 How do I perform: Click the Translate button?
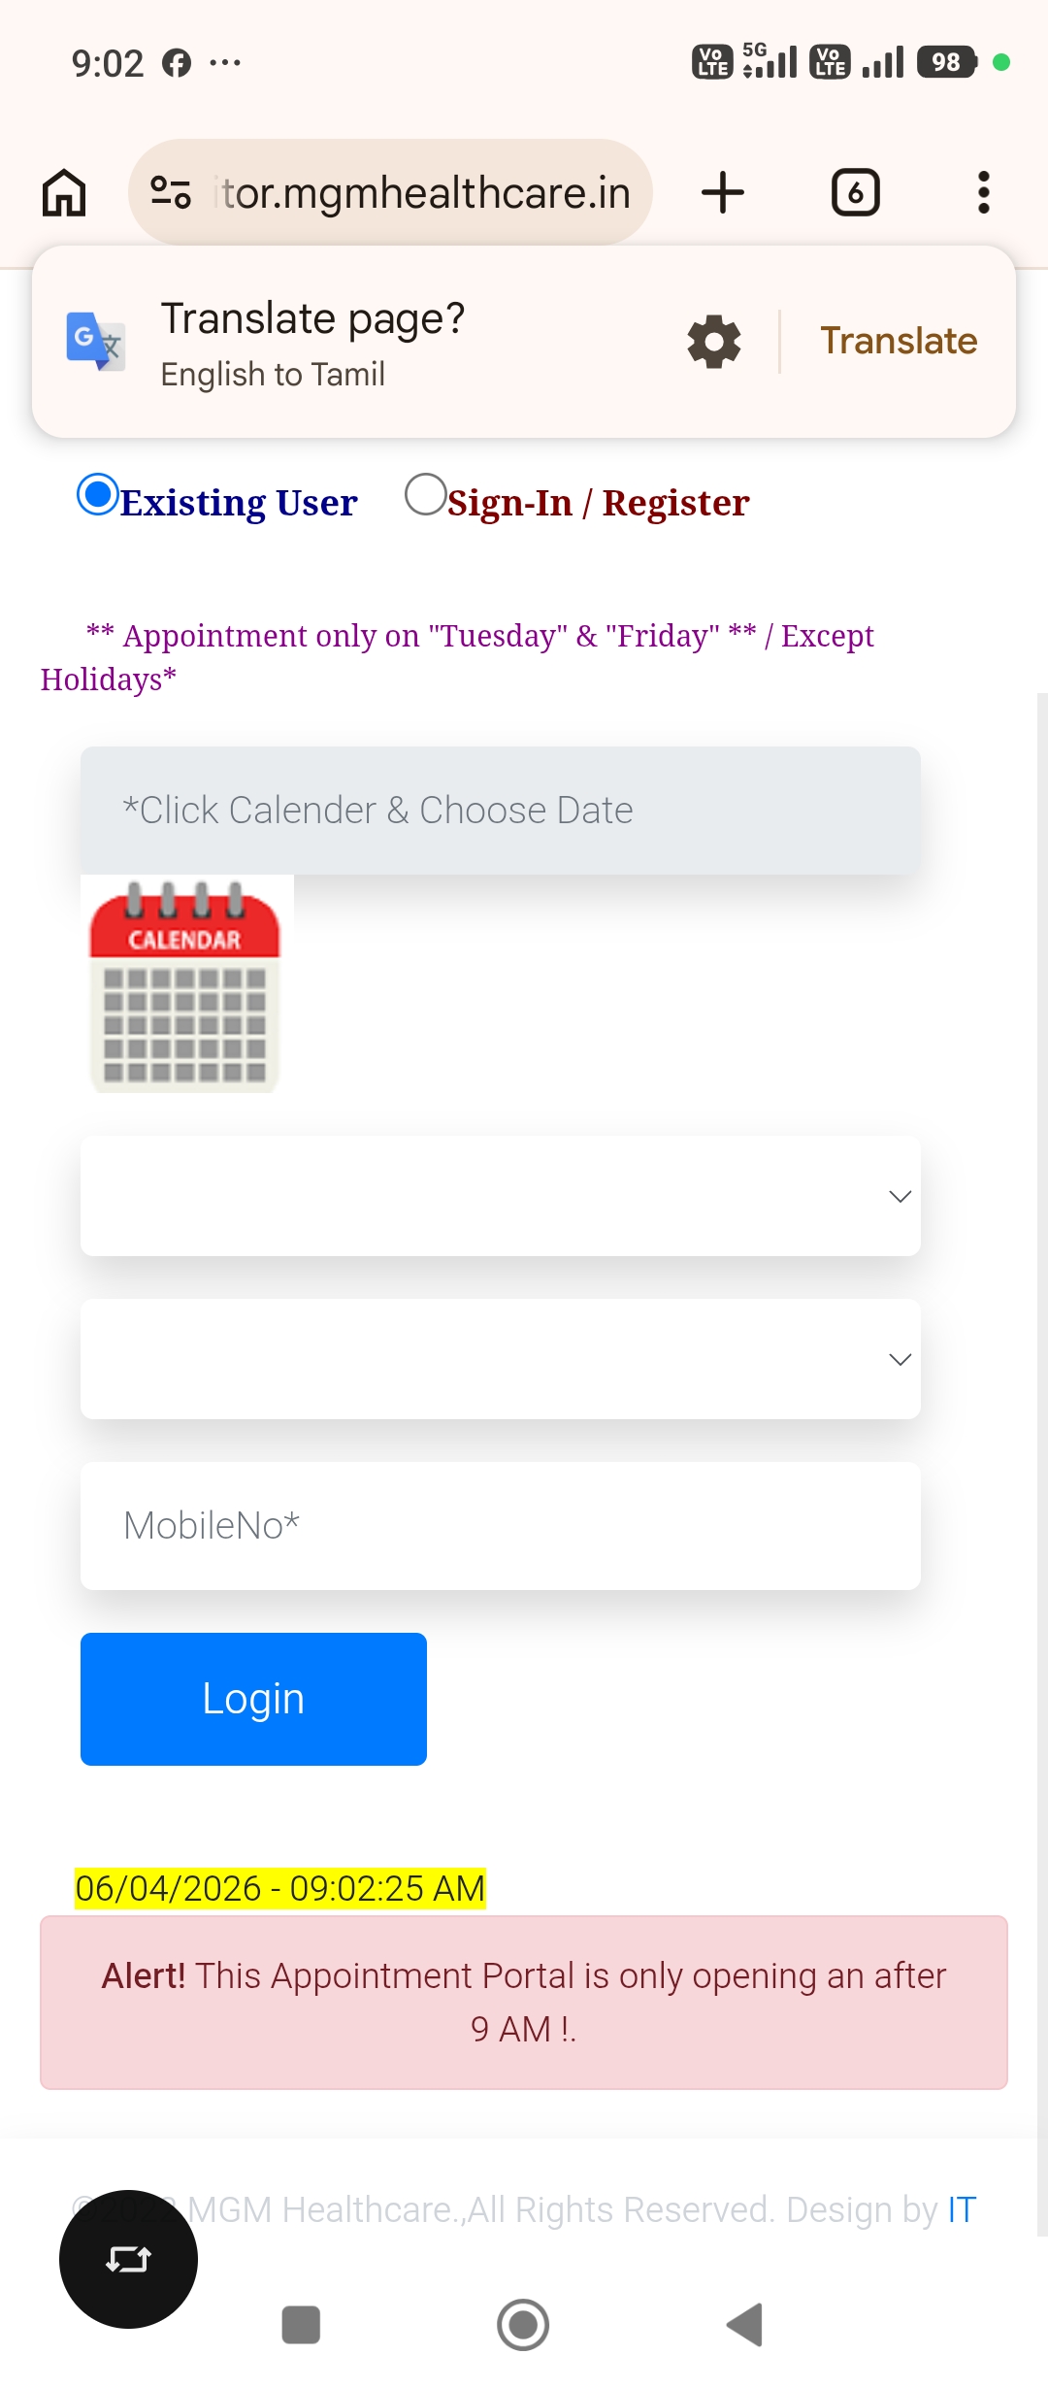pos(899,342)
